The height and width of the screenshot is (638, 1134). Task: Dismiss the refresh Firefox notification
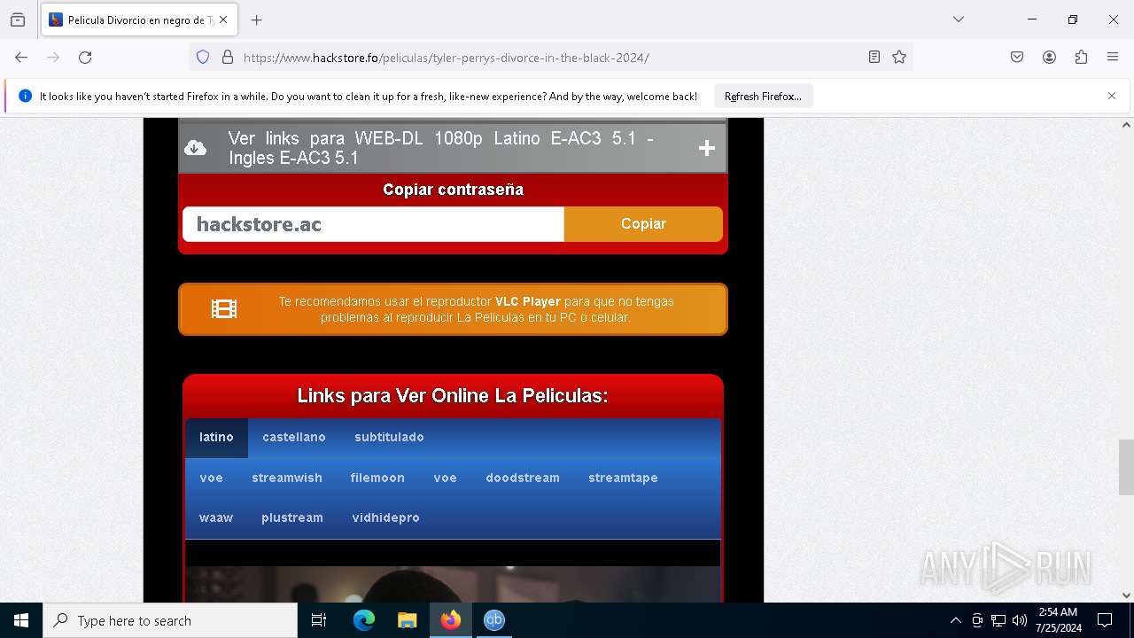(x=1112, y=96)
